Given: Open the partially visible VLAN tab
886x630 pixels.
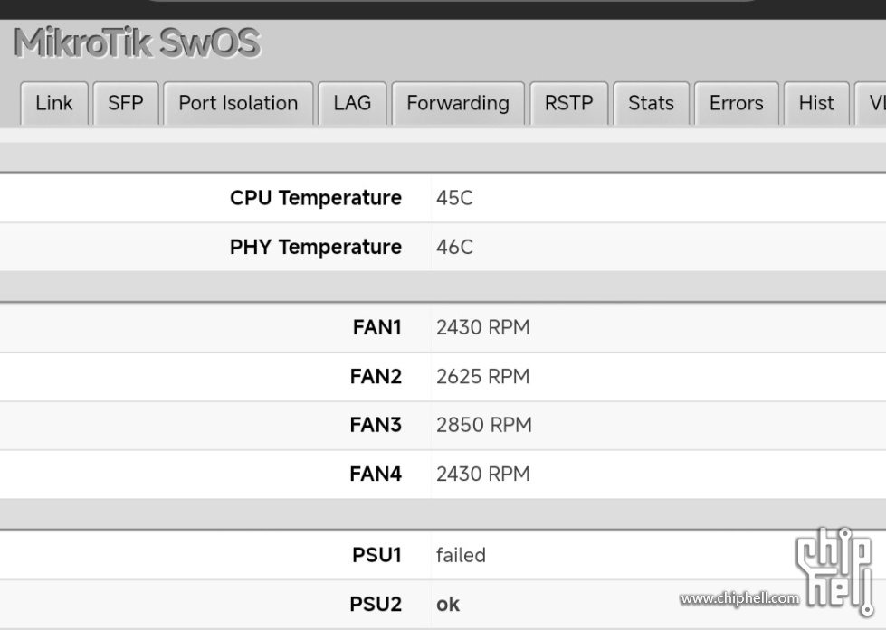Looking at the screenshot, I should pos(871,103).
